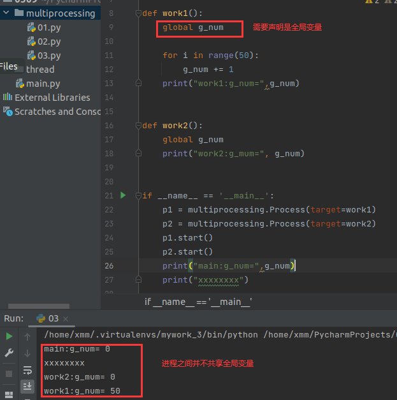Click the Rerun green play button
The image size is (397, 400).
9,336
